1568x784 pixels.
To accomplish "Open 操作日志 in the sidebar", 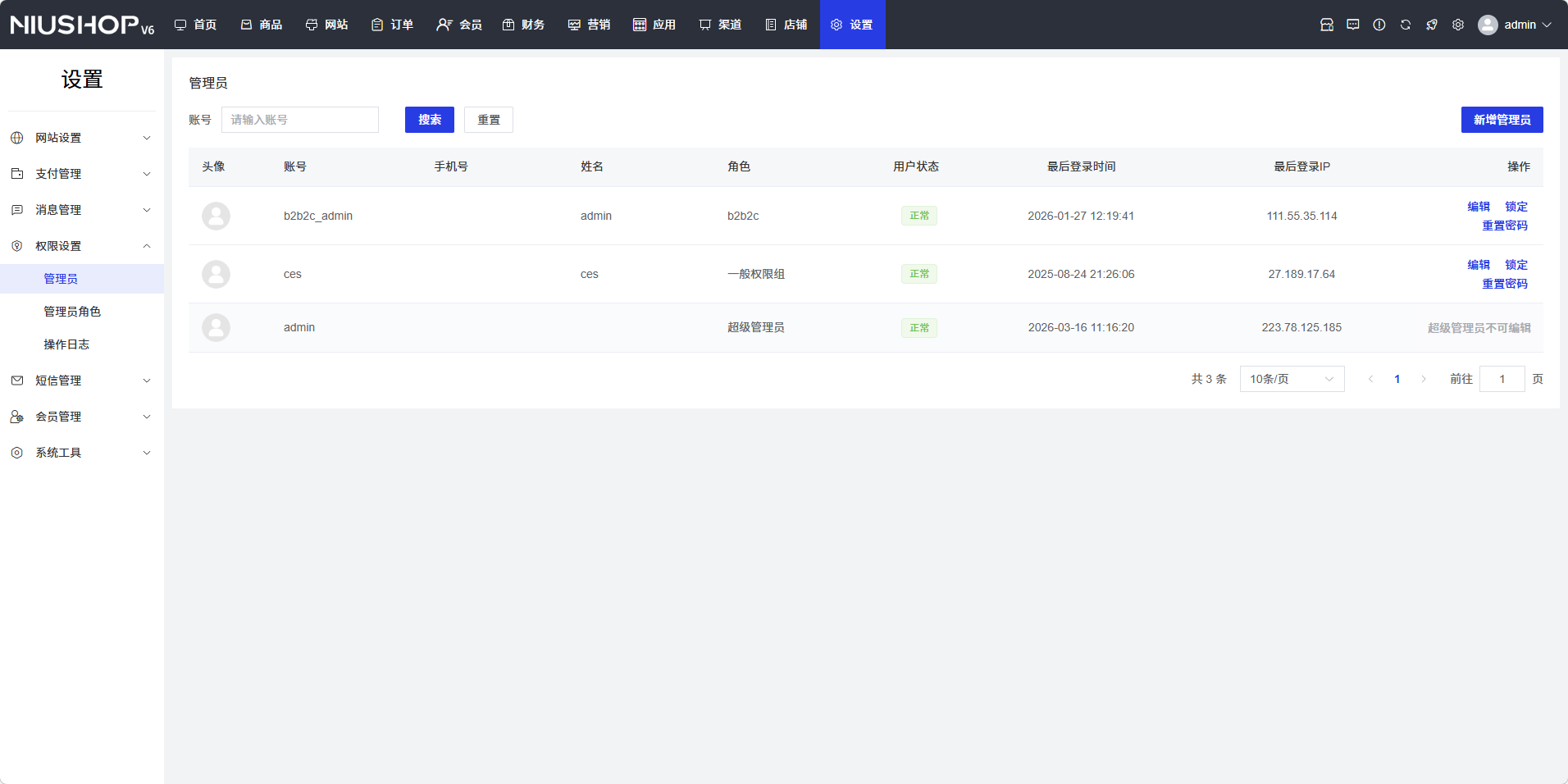I will coord(66,344).
